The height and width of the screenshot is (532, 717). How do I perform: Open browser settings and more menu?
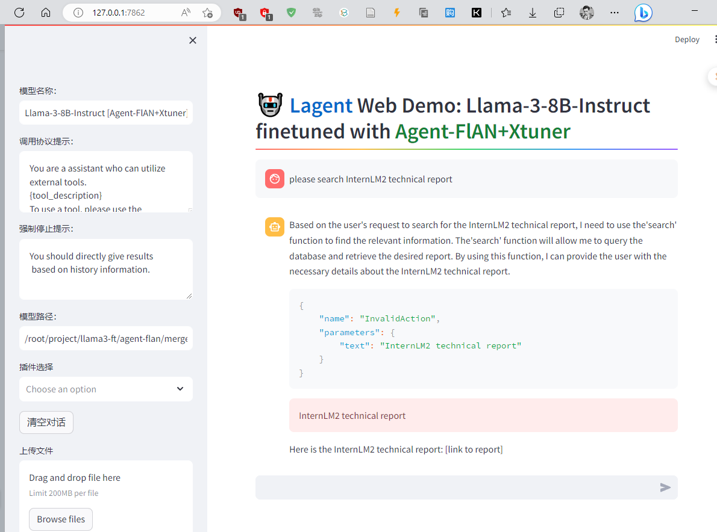tap(614, 12)
